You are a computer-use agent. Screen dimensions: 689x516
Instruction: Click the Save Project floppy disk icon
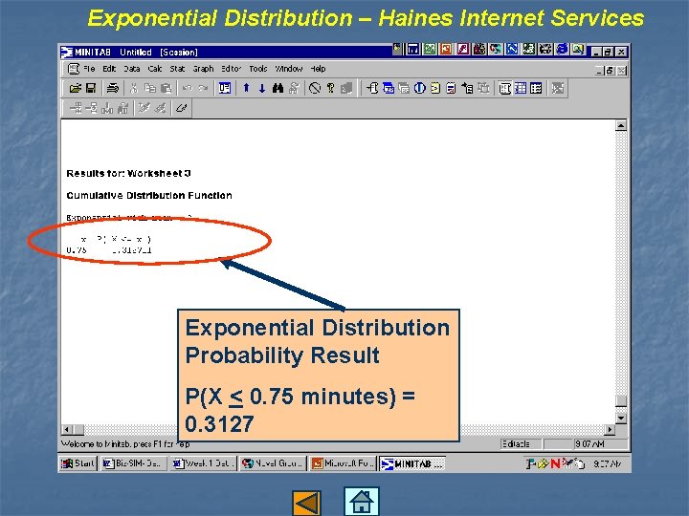pos(91,88)
